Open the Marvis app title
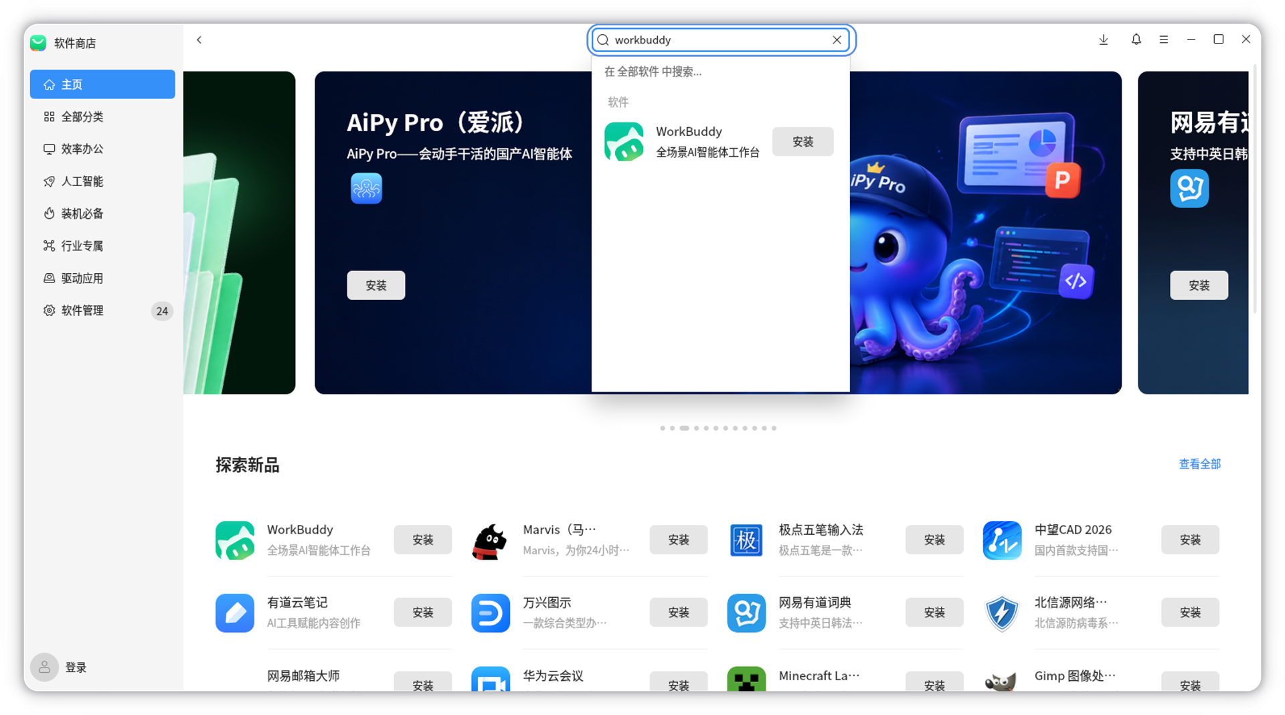1285x715 pixels. pos(560,530)
